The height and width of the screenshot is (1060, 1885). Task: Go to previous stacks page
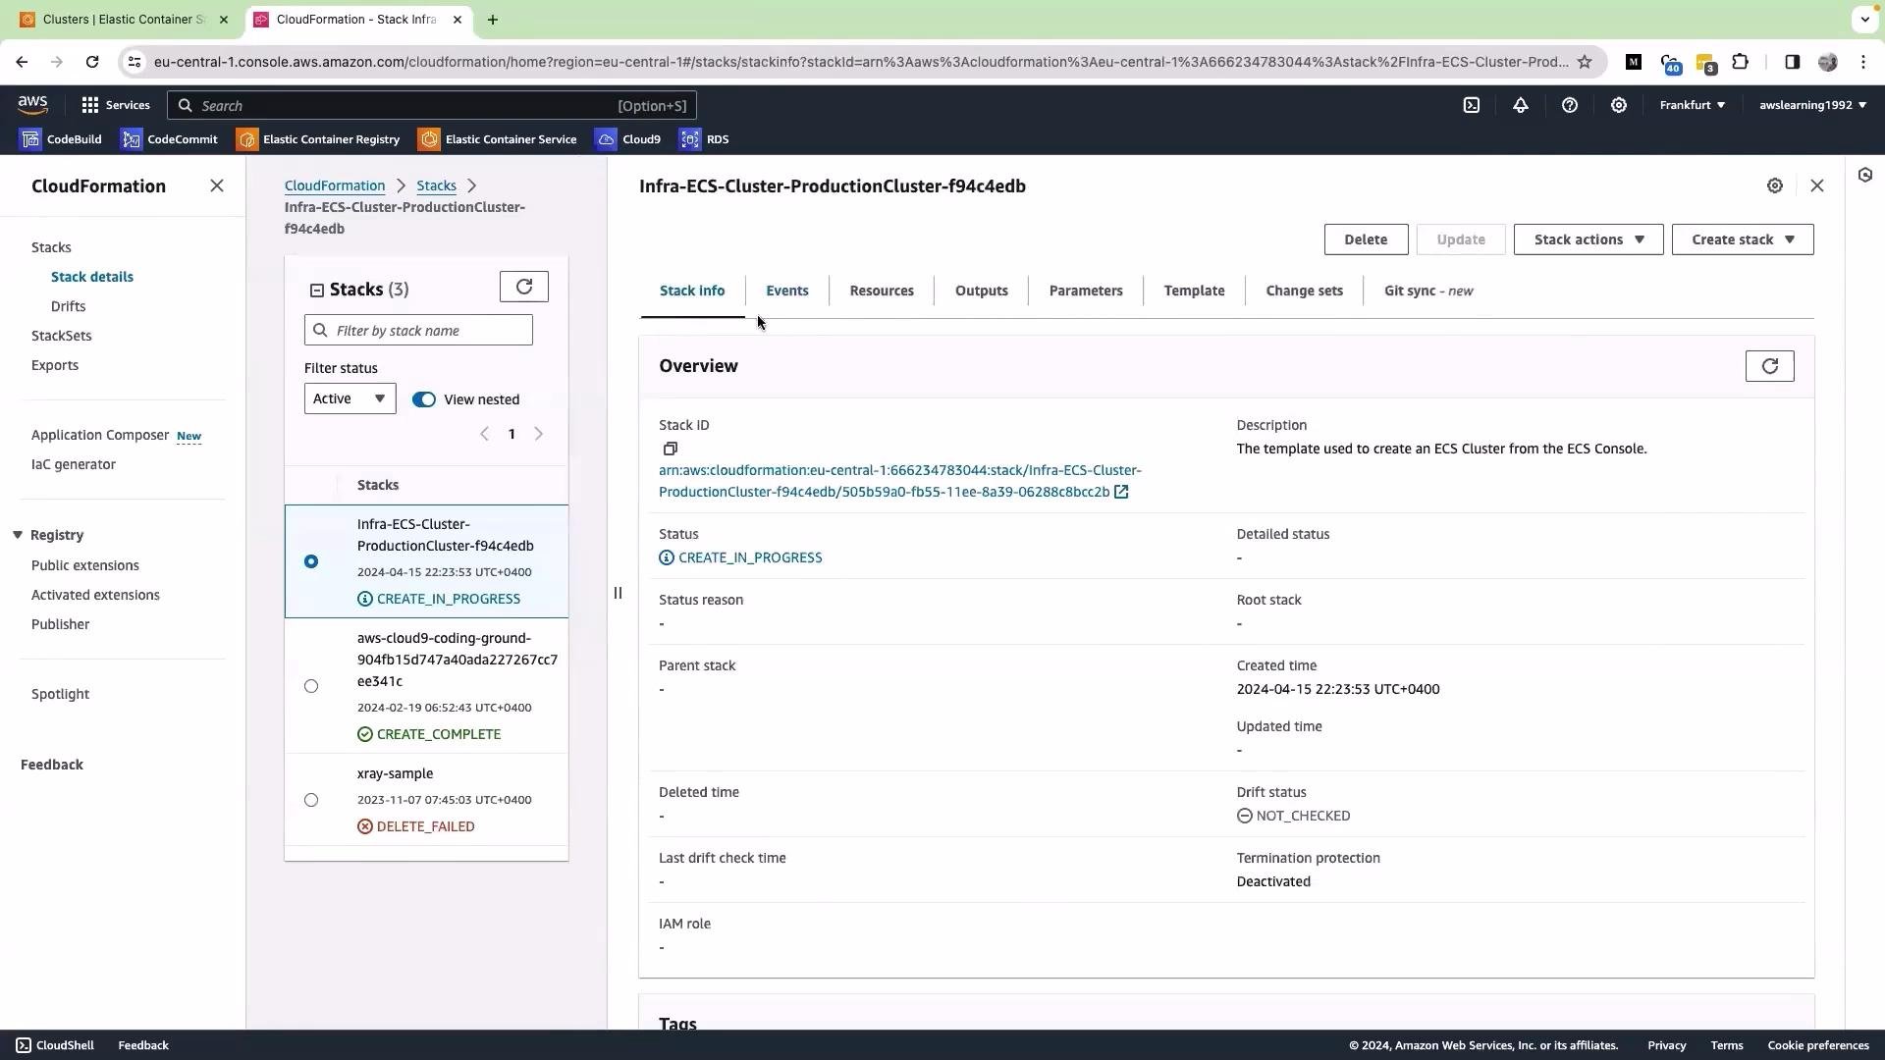point(484,434)
